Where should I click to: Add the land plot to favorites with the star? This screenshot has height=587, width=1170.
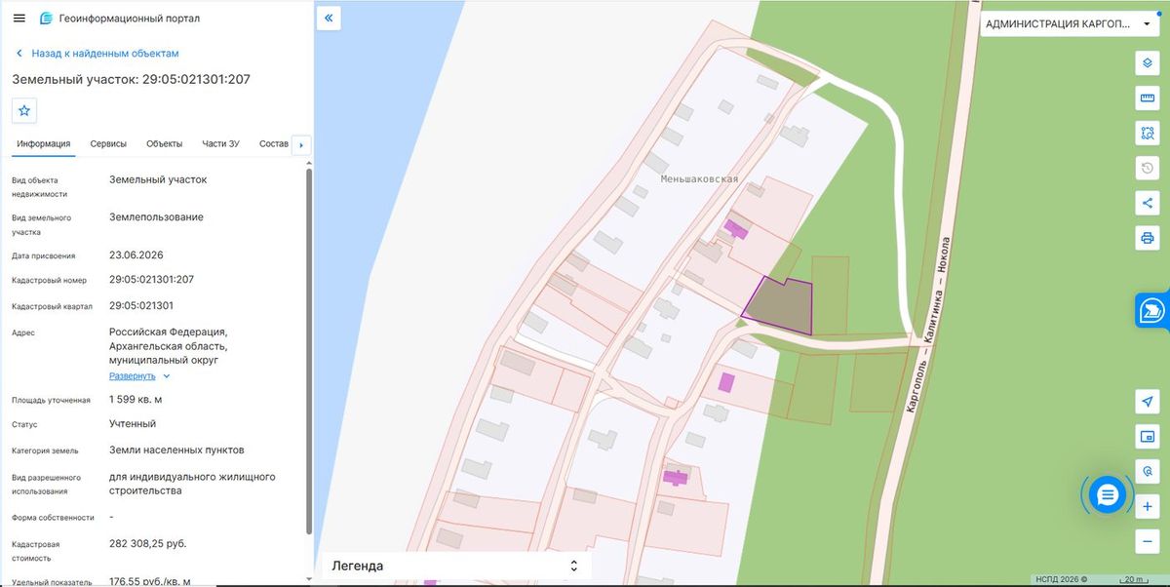(x=23, y=110)
